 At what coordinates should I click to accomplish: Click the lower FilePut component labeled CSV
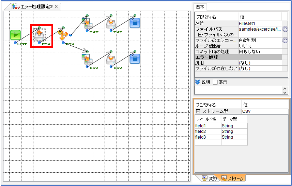pyautogui.click(x=111, y=59)
